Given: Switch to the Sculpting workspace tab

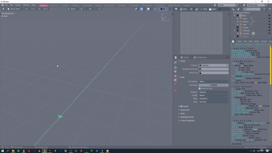Looking at the screenshot, I should pos(65,6).
